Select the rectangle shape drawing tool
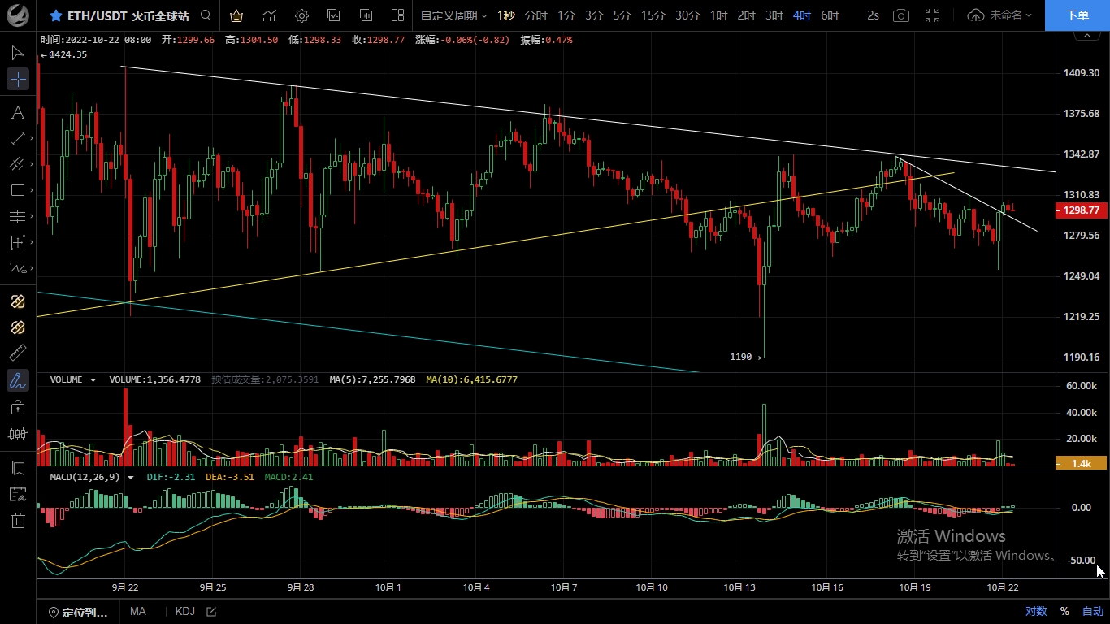The height and width of the screenshot is (624, 1110). (17, 190)
